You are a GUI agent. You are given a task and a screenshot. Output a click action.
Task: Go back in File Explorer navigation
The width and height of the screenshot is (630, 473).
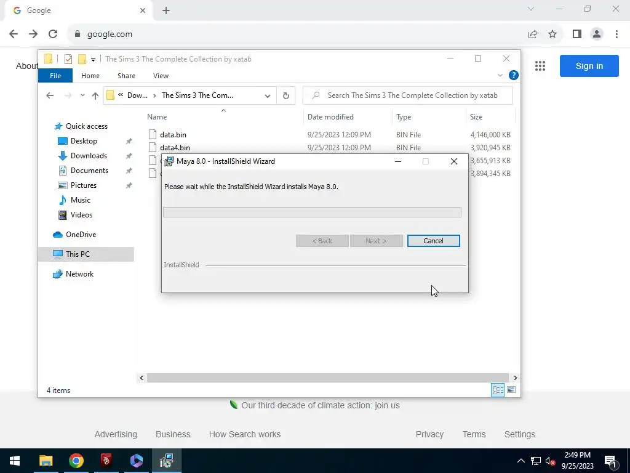coord(50,95)
